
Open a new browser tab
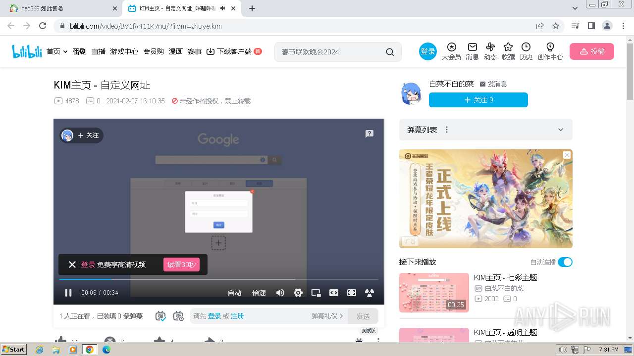point(252,8)
